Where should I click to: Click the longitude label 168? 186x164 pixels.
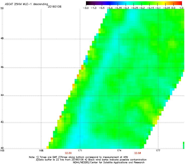click(41, 151)
